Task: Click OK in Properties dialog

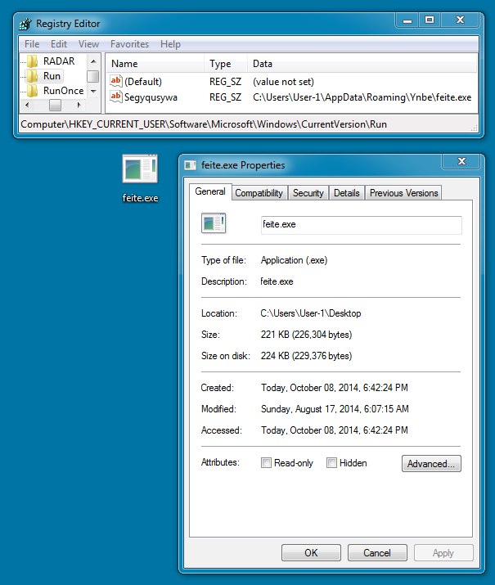Action: 311,552
